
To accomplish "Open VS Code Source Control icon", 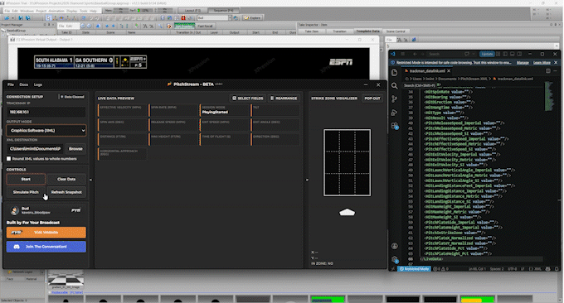I will [395, 99].
